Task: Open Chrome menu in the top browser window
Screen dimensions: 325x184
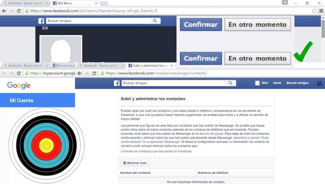Action: point(321,11)
